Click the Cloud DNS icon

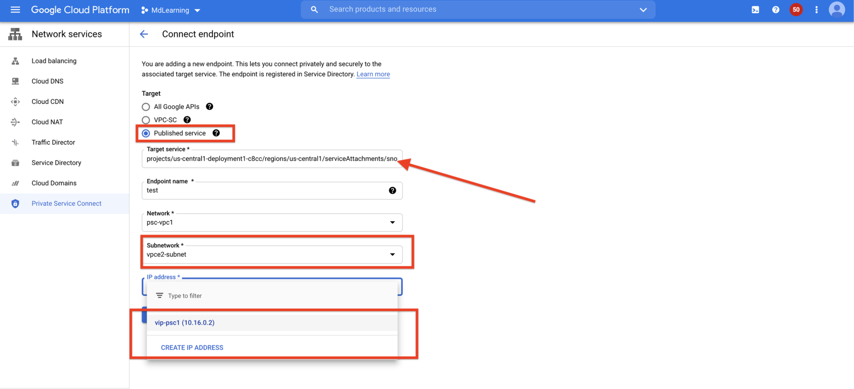click(x=15, y=81)
